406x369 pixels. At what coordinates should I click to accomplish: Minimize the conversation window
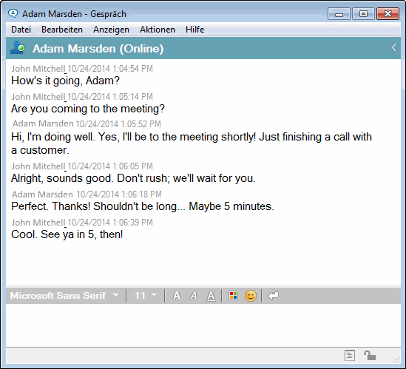click(x=339, y=14)
